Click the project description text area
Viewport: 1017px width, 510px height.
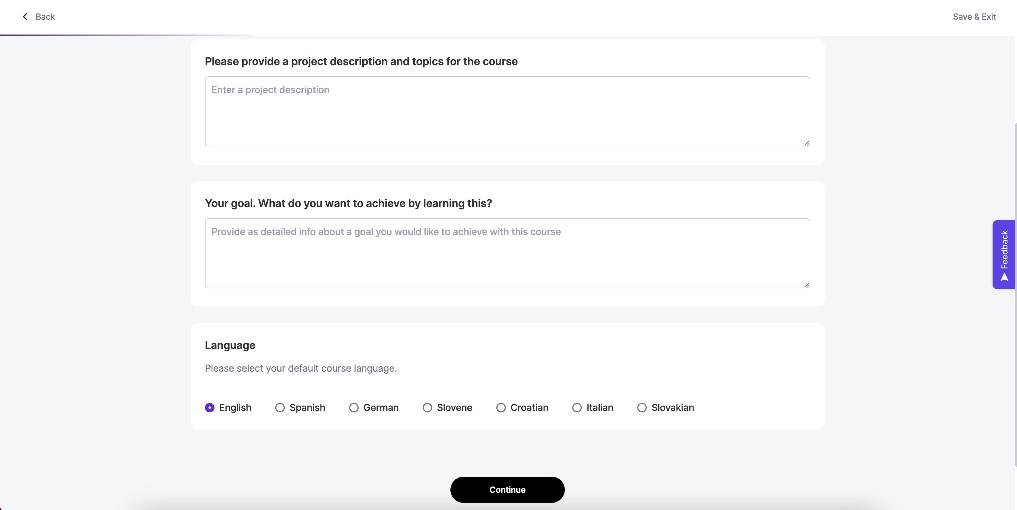click(507, 111)
